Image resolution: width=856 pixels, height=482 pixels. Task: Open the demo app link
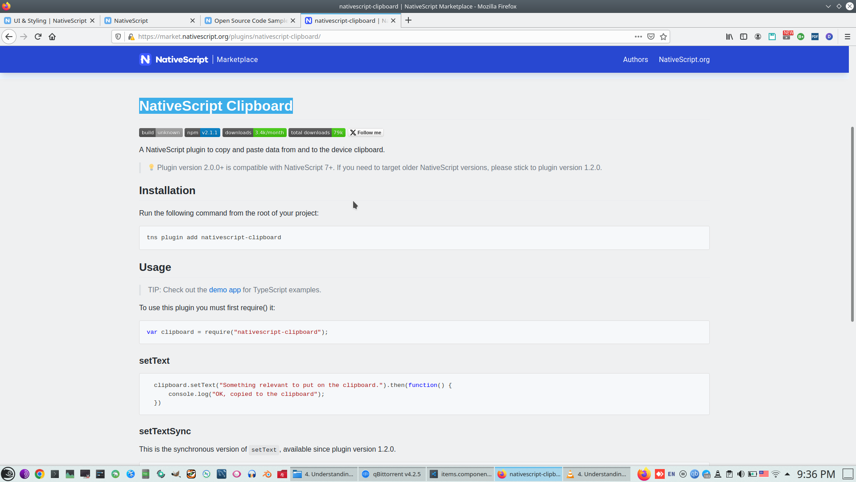(x=225, y=290)
